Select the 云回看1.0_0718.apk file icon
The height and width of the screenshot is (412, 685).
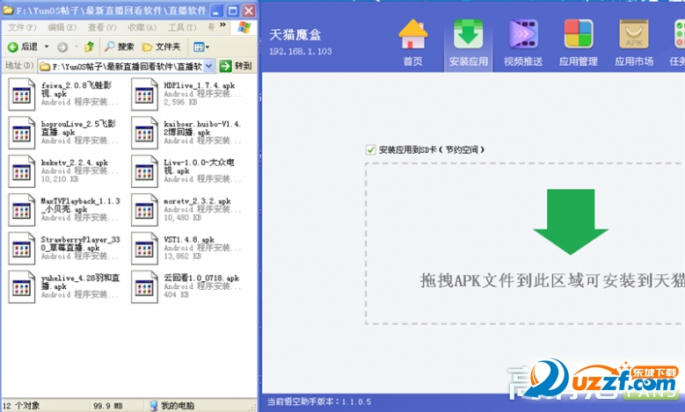pos(144,286)
